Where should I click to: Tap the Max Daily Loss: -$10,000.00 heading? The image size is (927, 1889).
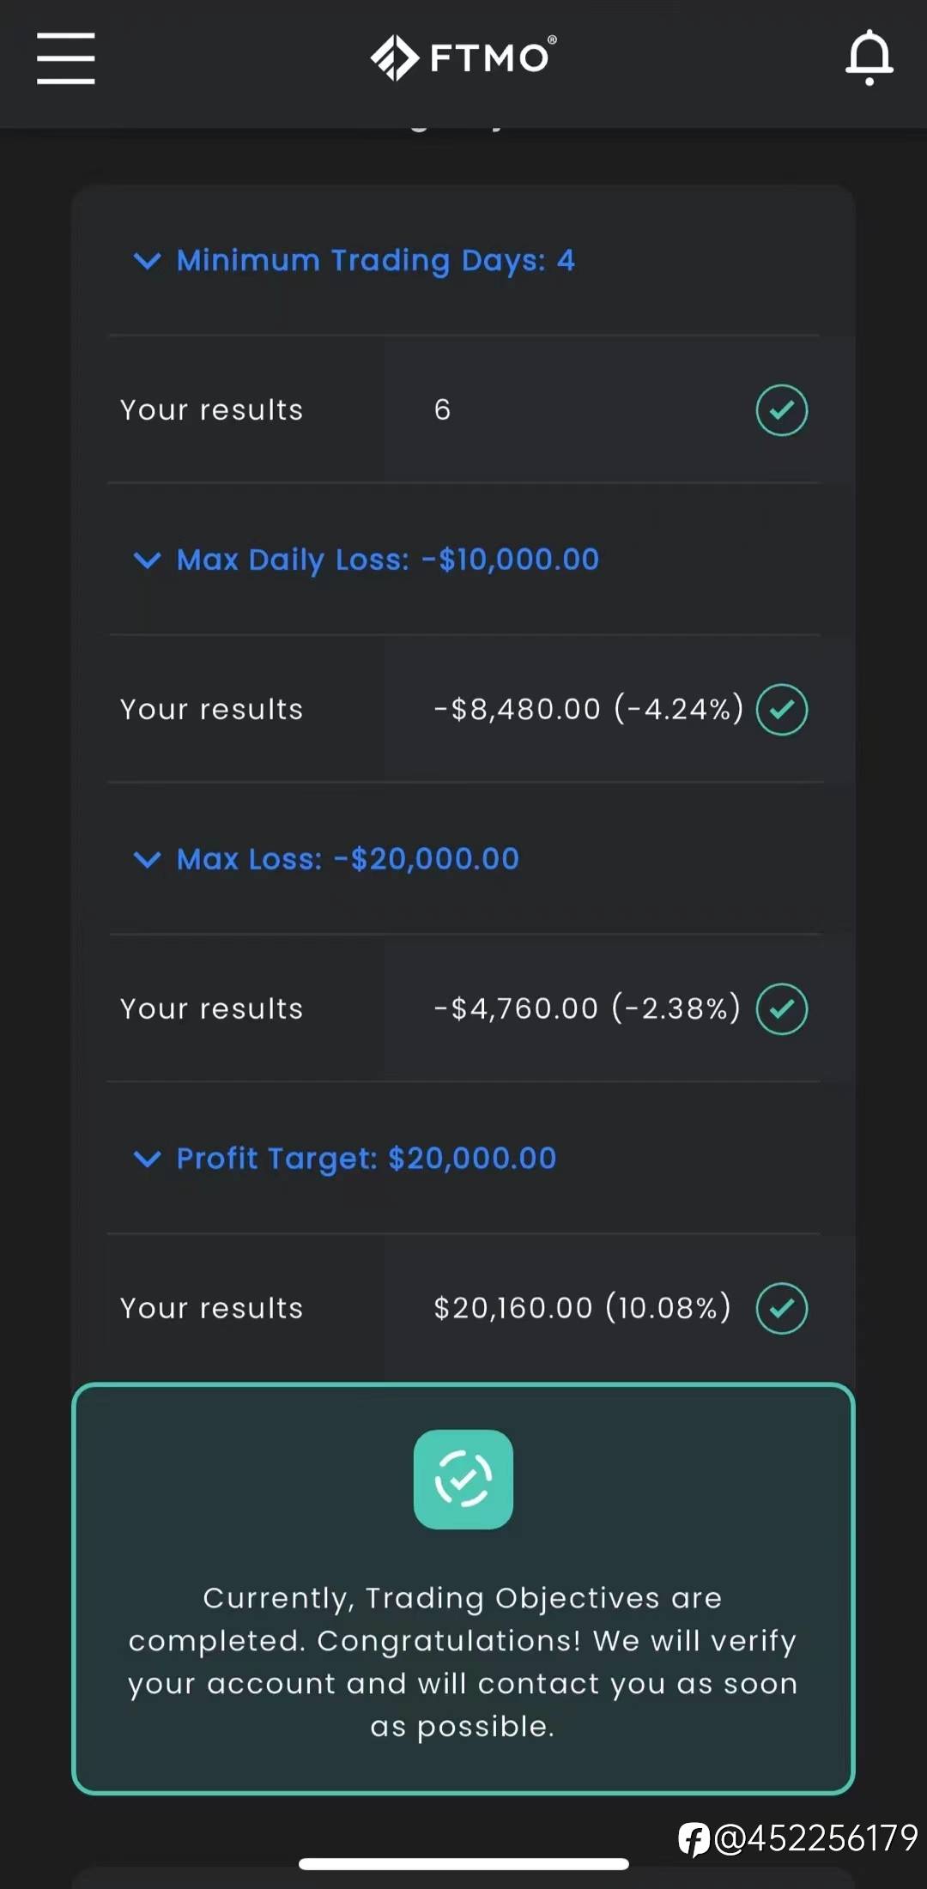click(x=387, y=560)
